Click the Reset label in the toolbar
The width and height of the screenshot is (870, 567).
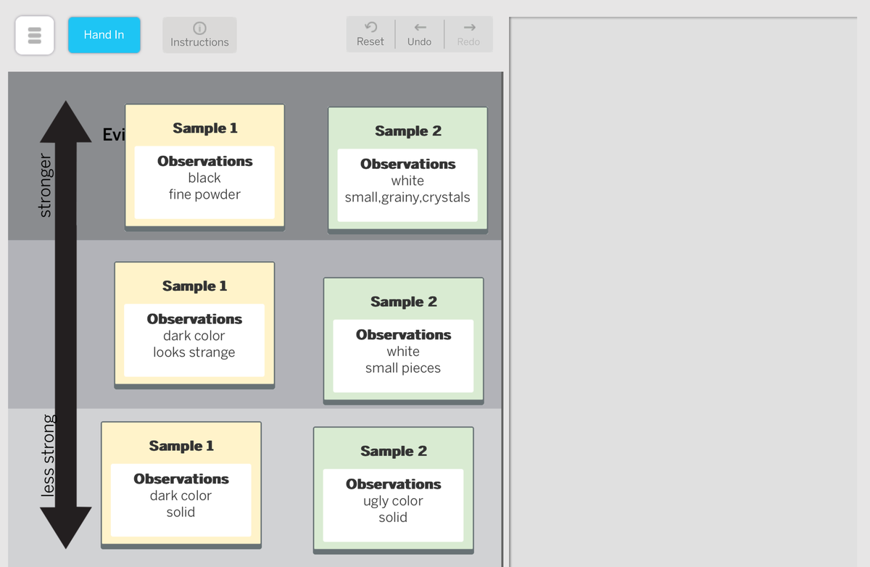tap(370, 41)
